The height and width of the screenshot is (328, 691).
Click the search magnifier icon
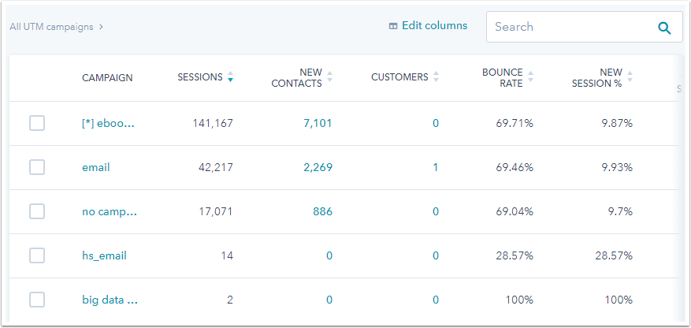pos(664,28)
